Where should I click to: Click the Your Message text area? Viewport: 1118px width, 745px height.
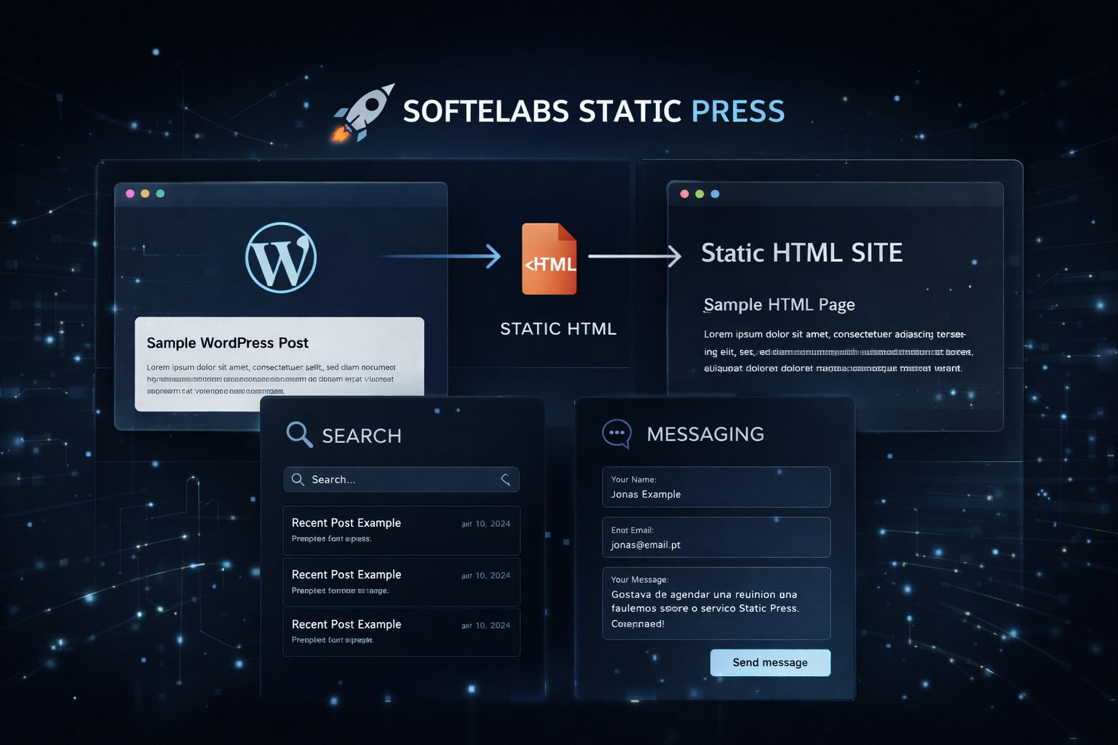pos(715,603)
